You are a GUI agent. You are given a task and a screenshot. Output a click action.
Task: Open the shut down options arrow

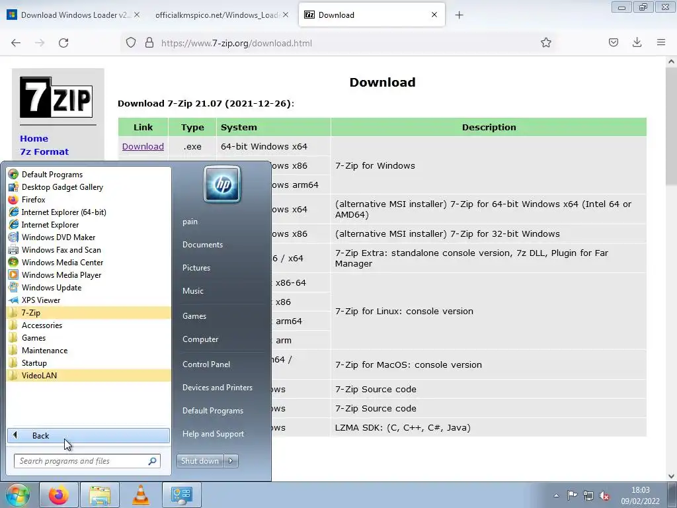[x=231, y=461]
